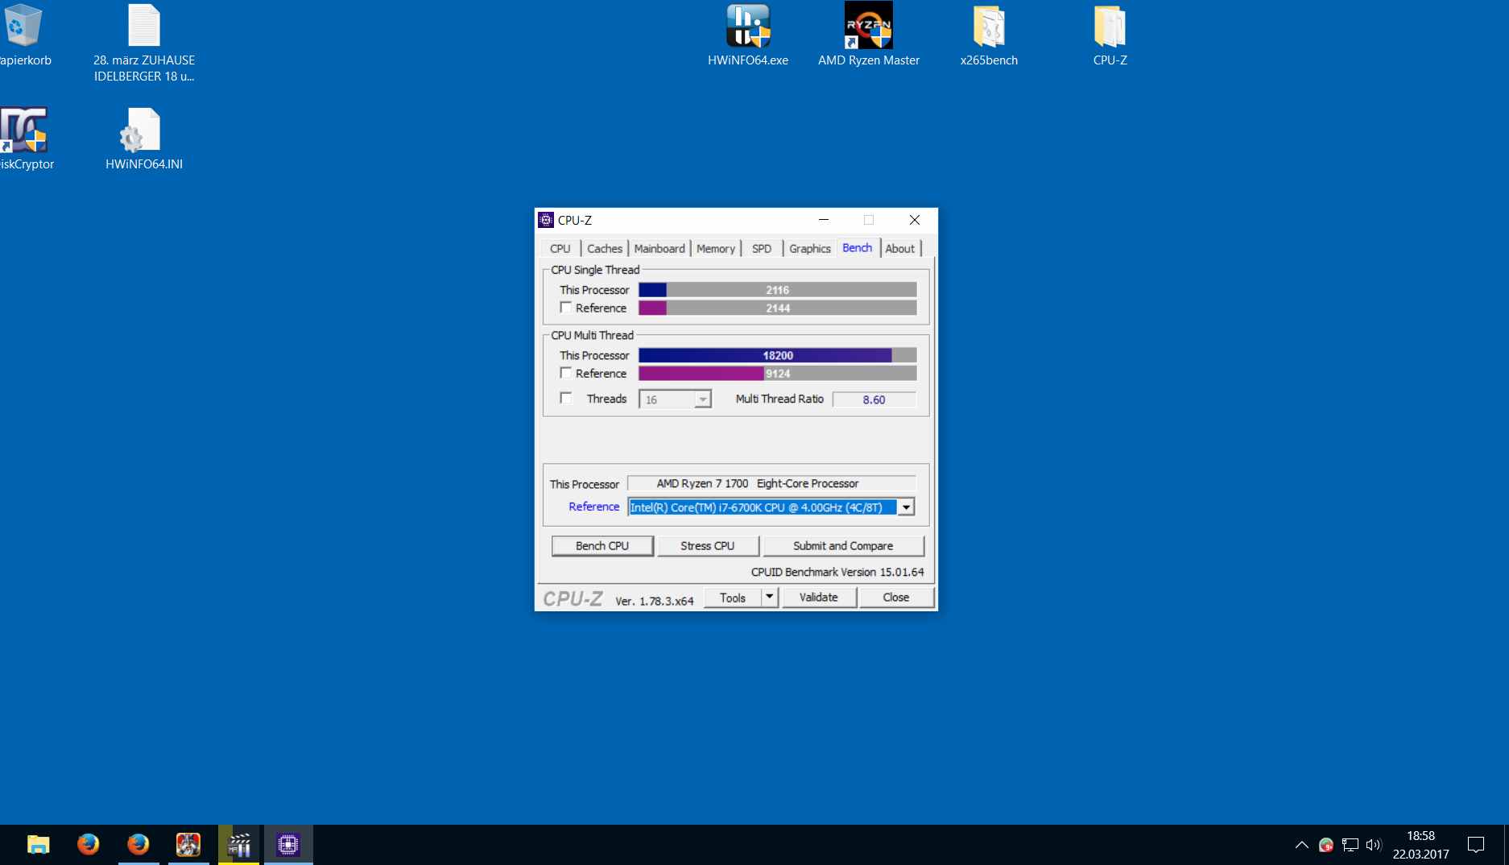Click the 'CPU Multi Thread' group label
This screenshot has width=1509, height=865.
pyautogui.click(x=593, y=335)
